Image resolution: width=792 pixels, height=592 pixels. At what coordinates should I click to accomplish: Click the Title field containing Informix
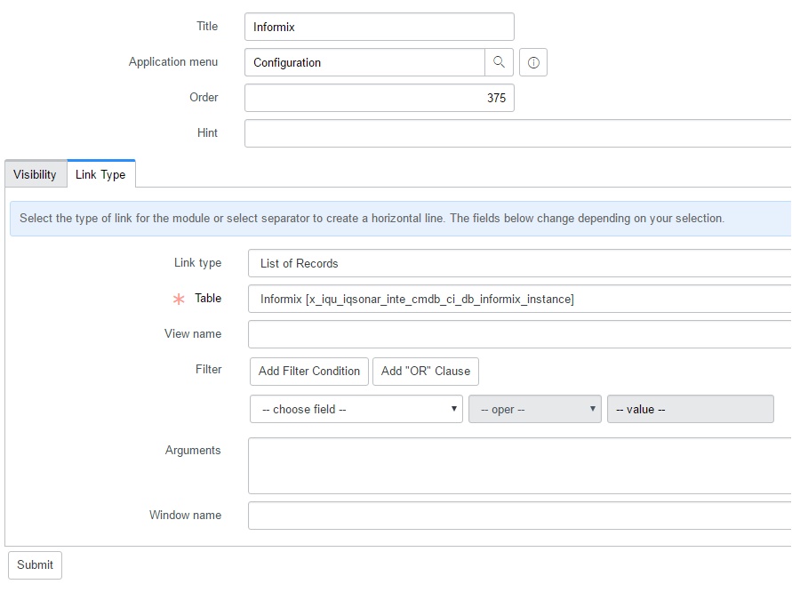pyautogui.click(x=380, y=27)
